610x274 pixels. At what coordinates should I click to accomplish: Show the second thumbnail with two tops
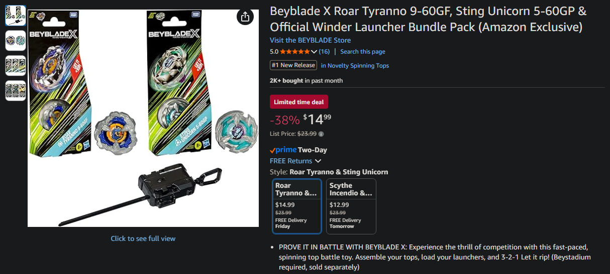coord(16,41)
